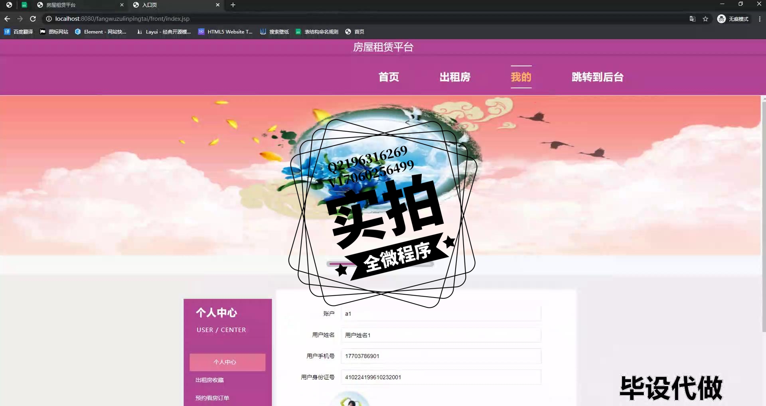Click the 房屋租赁平台 site title

point(383,47)
